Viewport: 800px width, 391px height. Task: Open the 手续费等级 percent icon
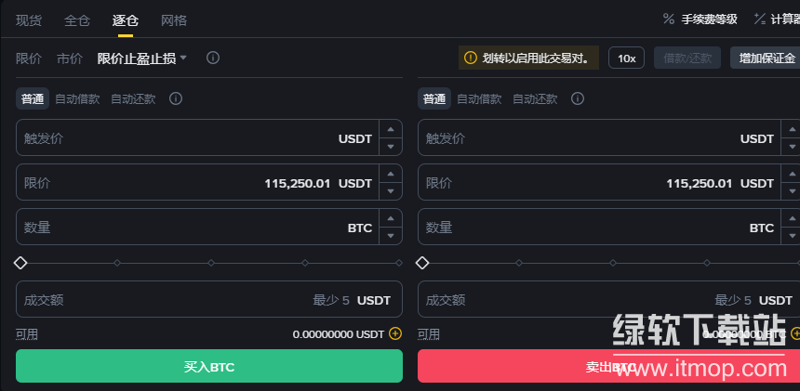point(668,19)
